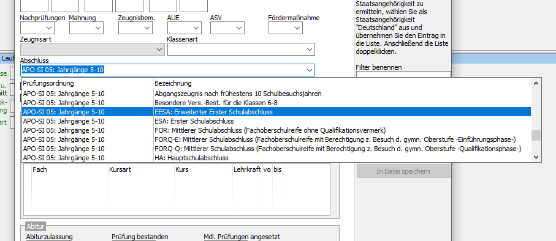Open the Zeugnisbem. dropdown
This screenshot has width=556, height=241.
coord(135,28)
